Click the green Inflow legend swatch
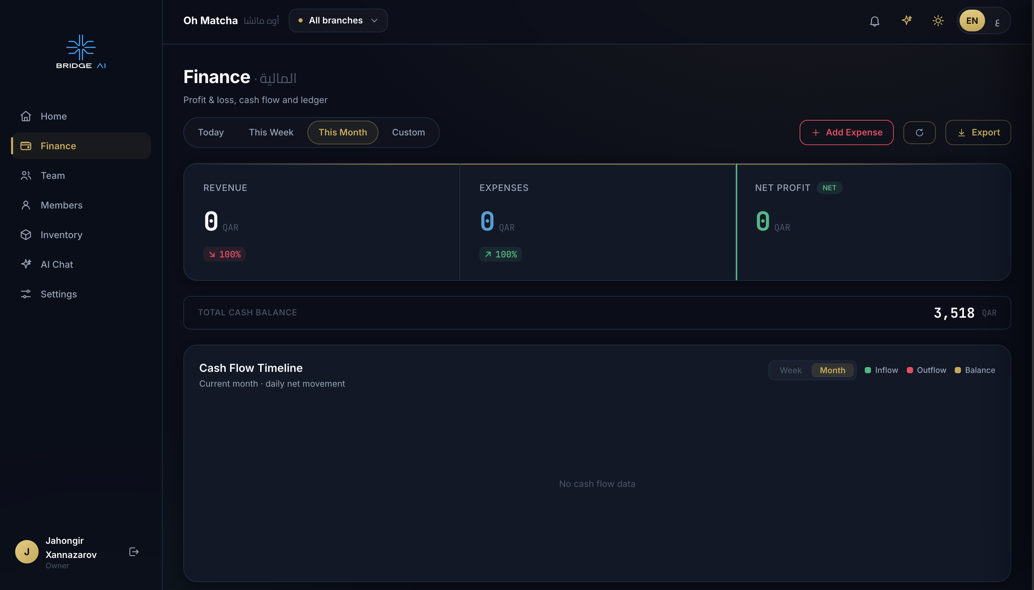Image resolution: width=1034 pixels, height=590 pixels. coord(868,370)
